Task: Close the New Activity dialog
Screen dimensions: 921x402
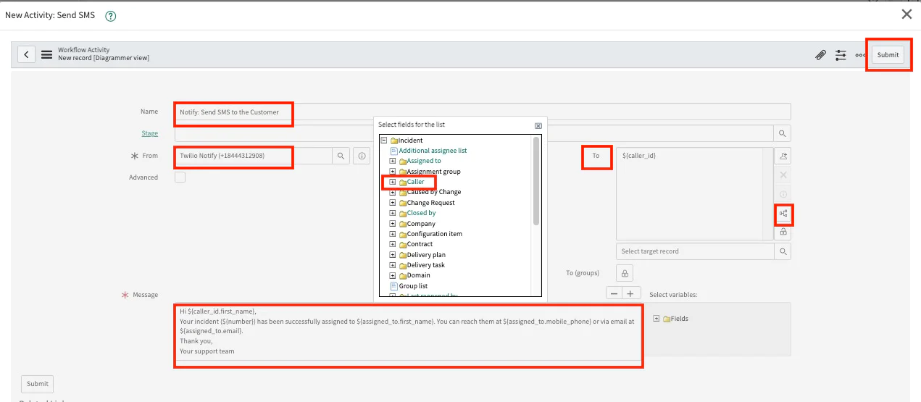Action: [907, 14]
